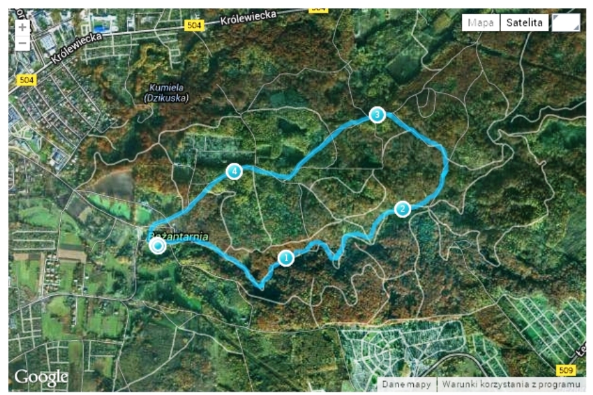Click the Królewiecka street label at top
This screenshot has height=395, width=593.
click(x=248, y=17)
